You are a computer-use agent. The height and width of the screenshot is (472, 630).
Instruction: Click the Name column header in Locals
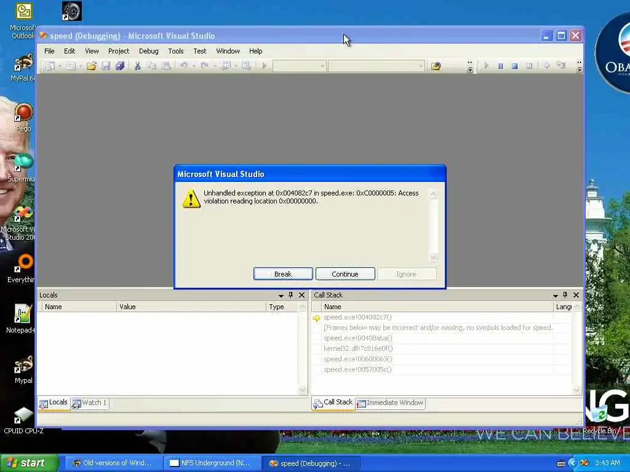pos(79,307)
